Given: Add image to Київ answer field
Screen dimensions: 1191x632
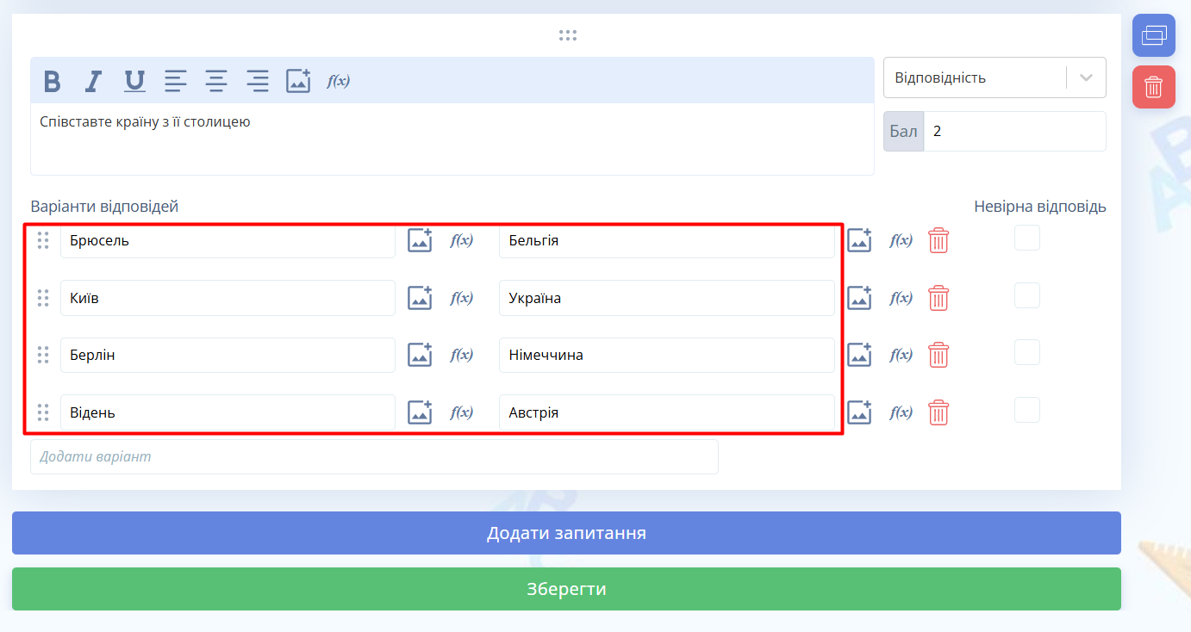Looking at the screenshot, I should [x=420, y=298].
